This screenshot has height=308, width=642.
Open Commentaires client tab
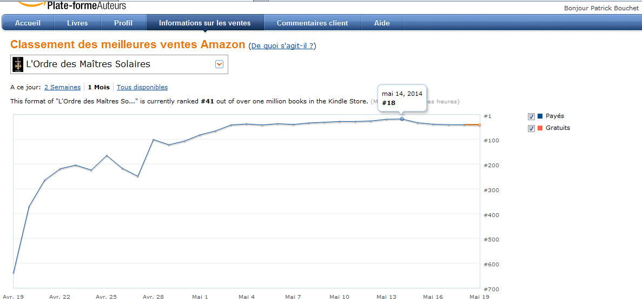pos(313,23)
